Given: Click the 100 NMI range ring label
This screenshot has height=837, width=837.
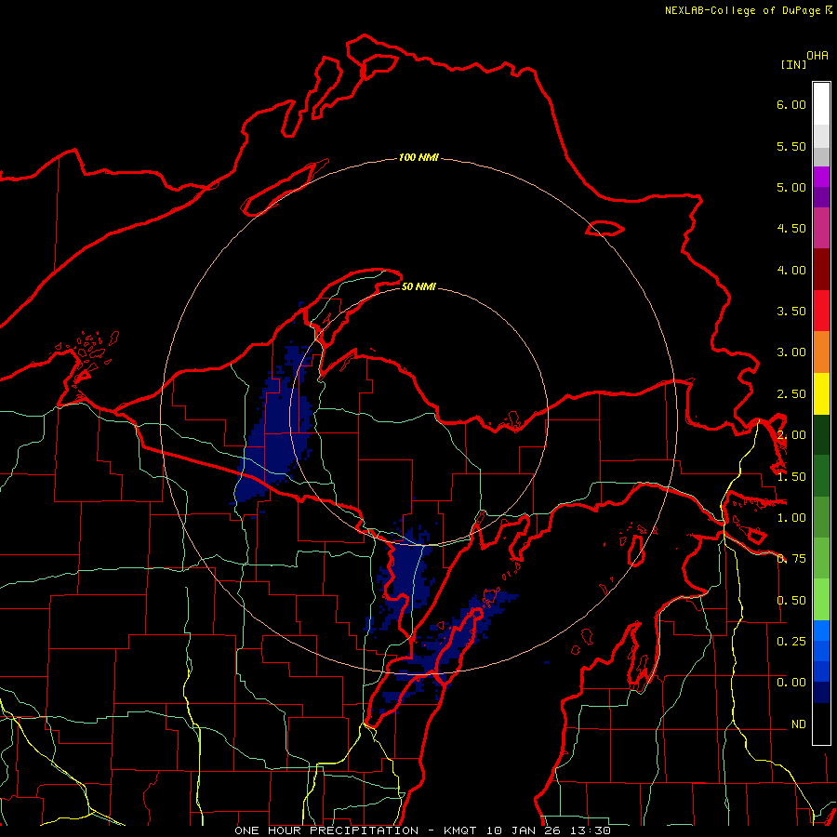Looking at the screenshot, I should tap(418, 157).
